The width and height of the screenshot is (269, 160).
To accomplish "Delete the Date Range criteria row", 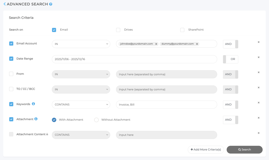I will (258, 57).
